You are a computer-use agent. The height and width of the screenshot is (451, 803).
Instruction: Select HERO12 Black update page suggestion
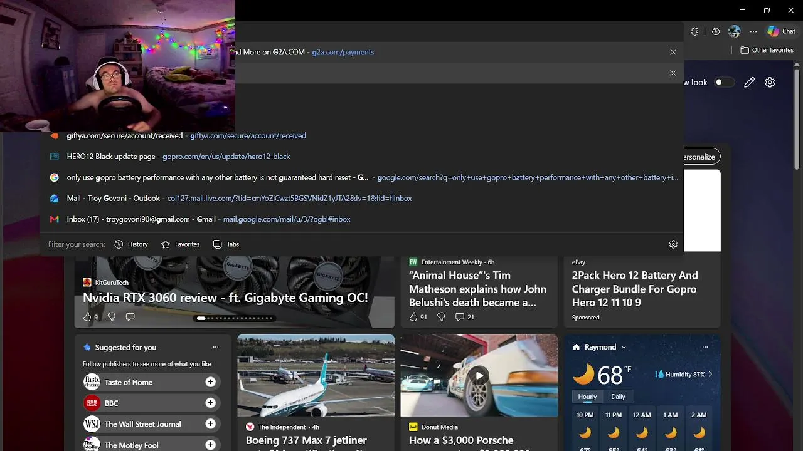click(361, 157)
